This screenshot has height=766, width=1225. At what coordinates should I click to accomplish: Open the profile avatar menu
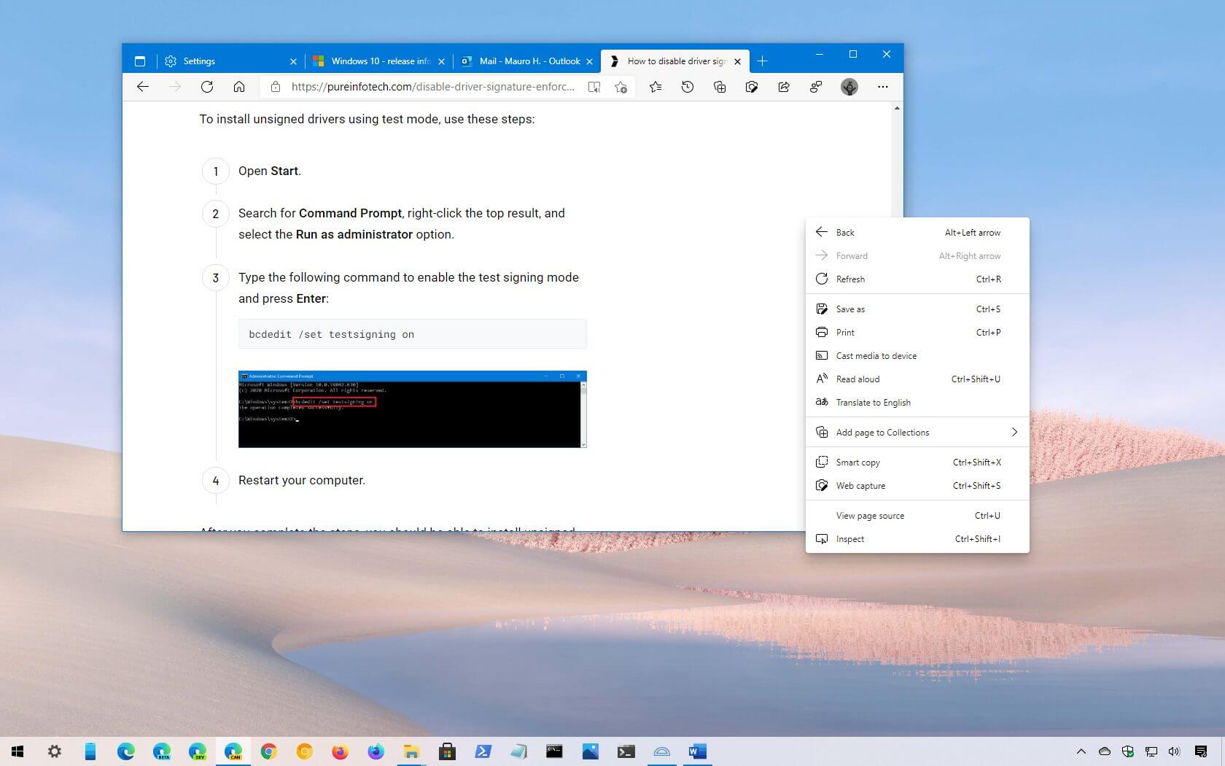point(849,87)
